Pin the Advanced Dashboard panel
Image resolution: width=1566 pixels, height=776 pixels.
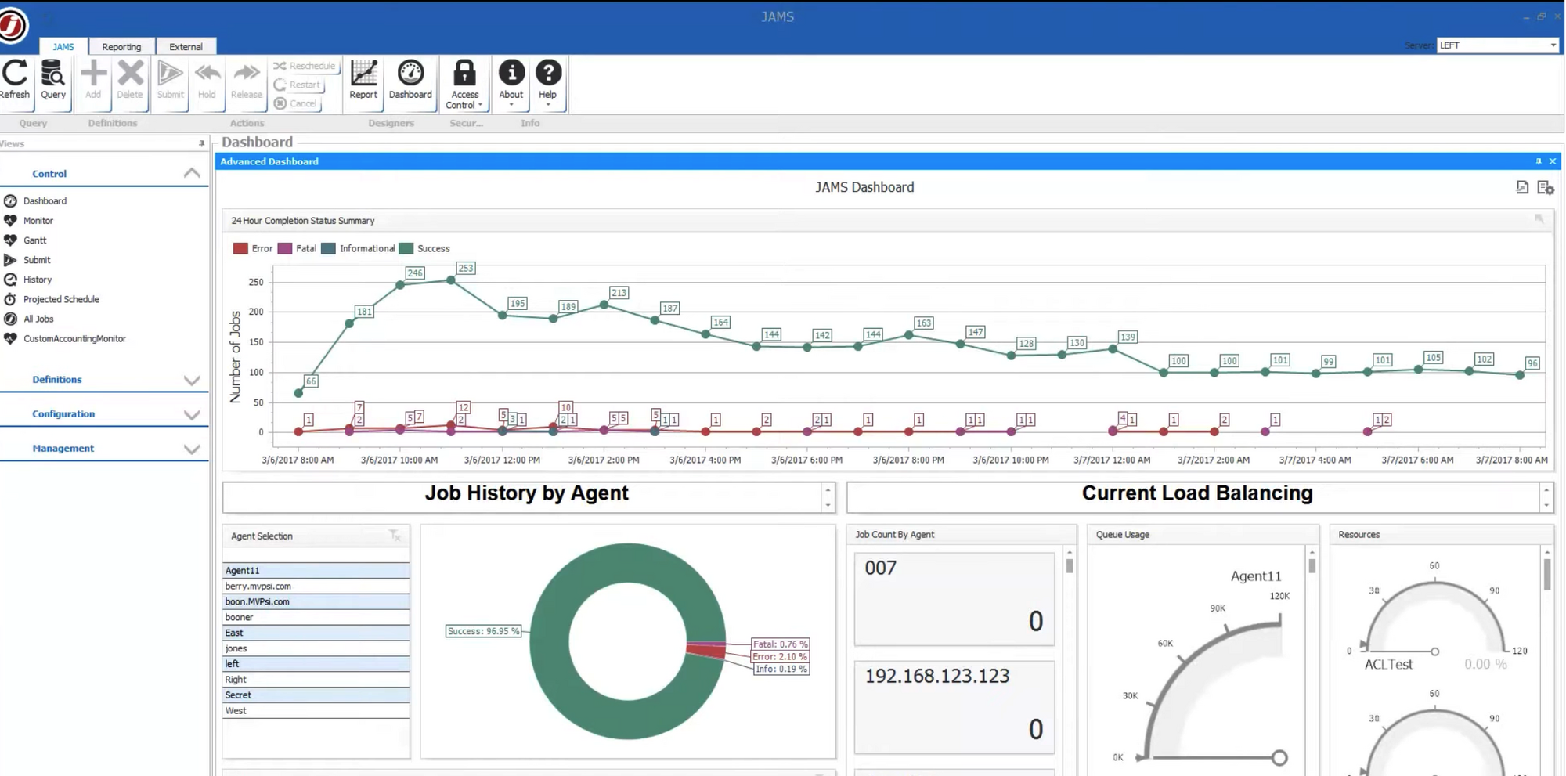(1538, 161)
